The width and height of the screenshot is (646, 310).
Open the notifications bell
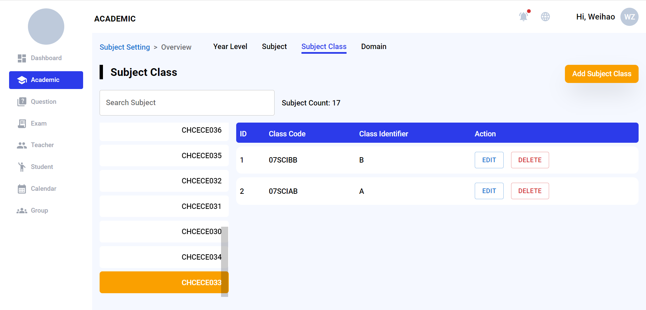point(523,16)
